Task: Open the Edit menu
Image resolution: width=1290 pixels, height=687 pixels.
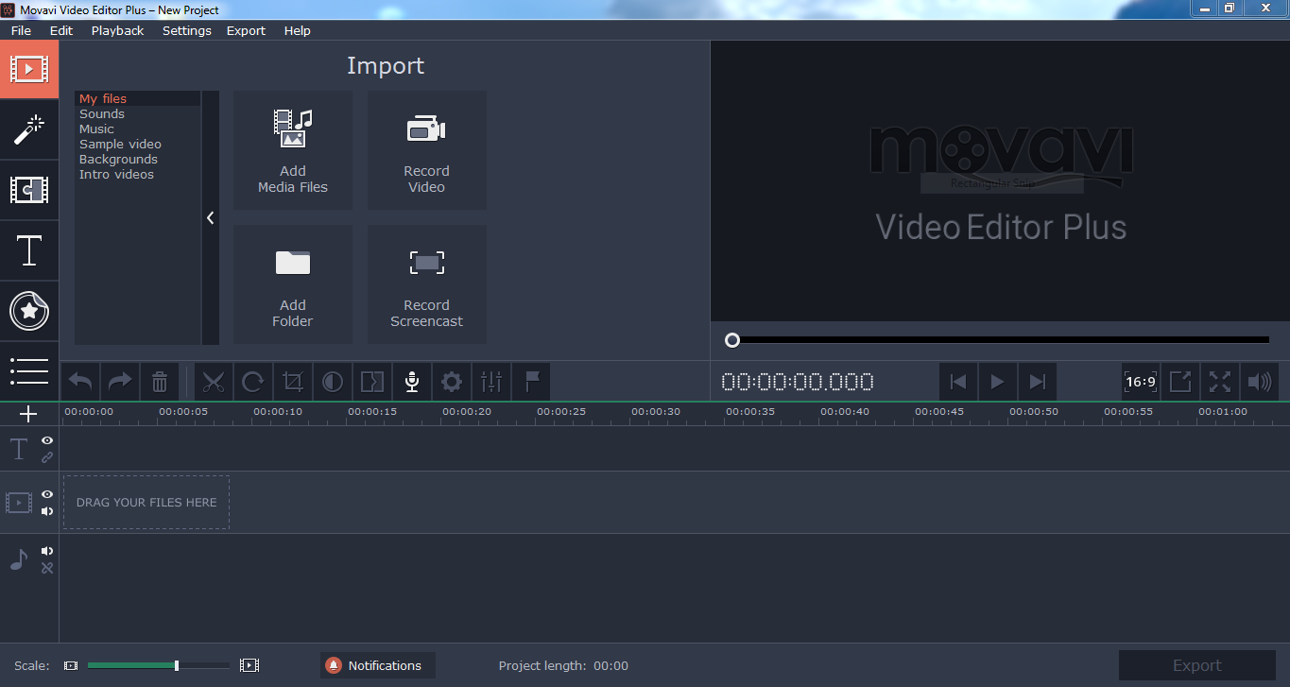Action: 61,30
